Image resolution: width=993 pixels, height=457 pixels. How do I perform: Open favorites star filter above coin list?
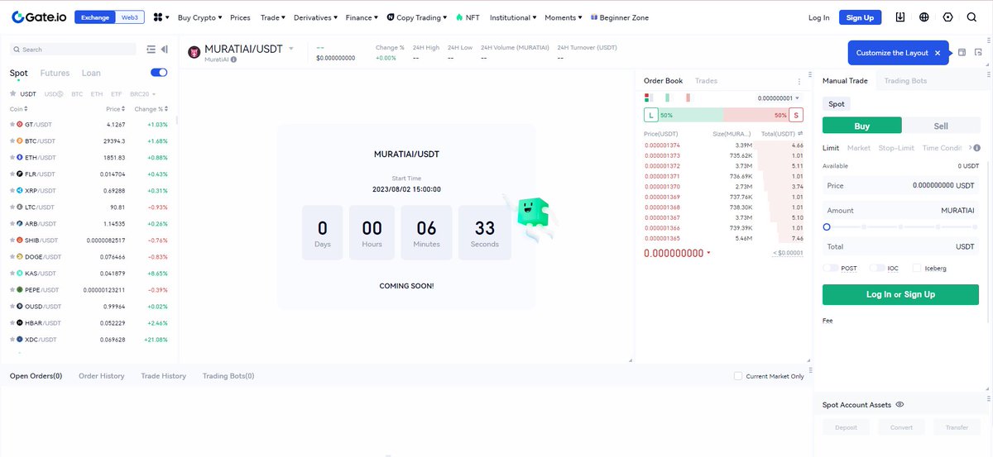click(13, 93)
